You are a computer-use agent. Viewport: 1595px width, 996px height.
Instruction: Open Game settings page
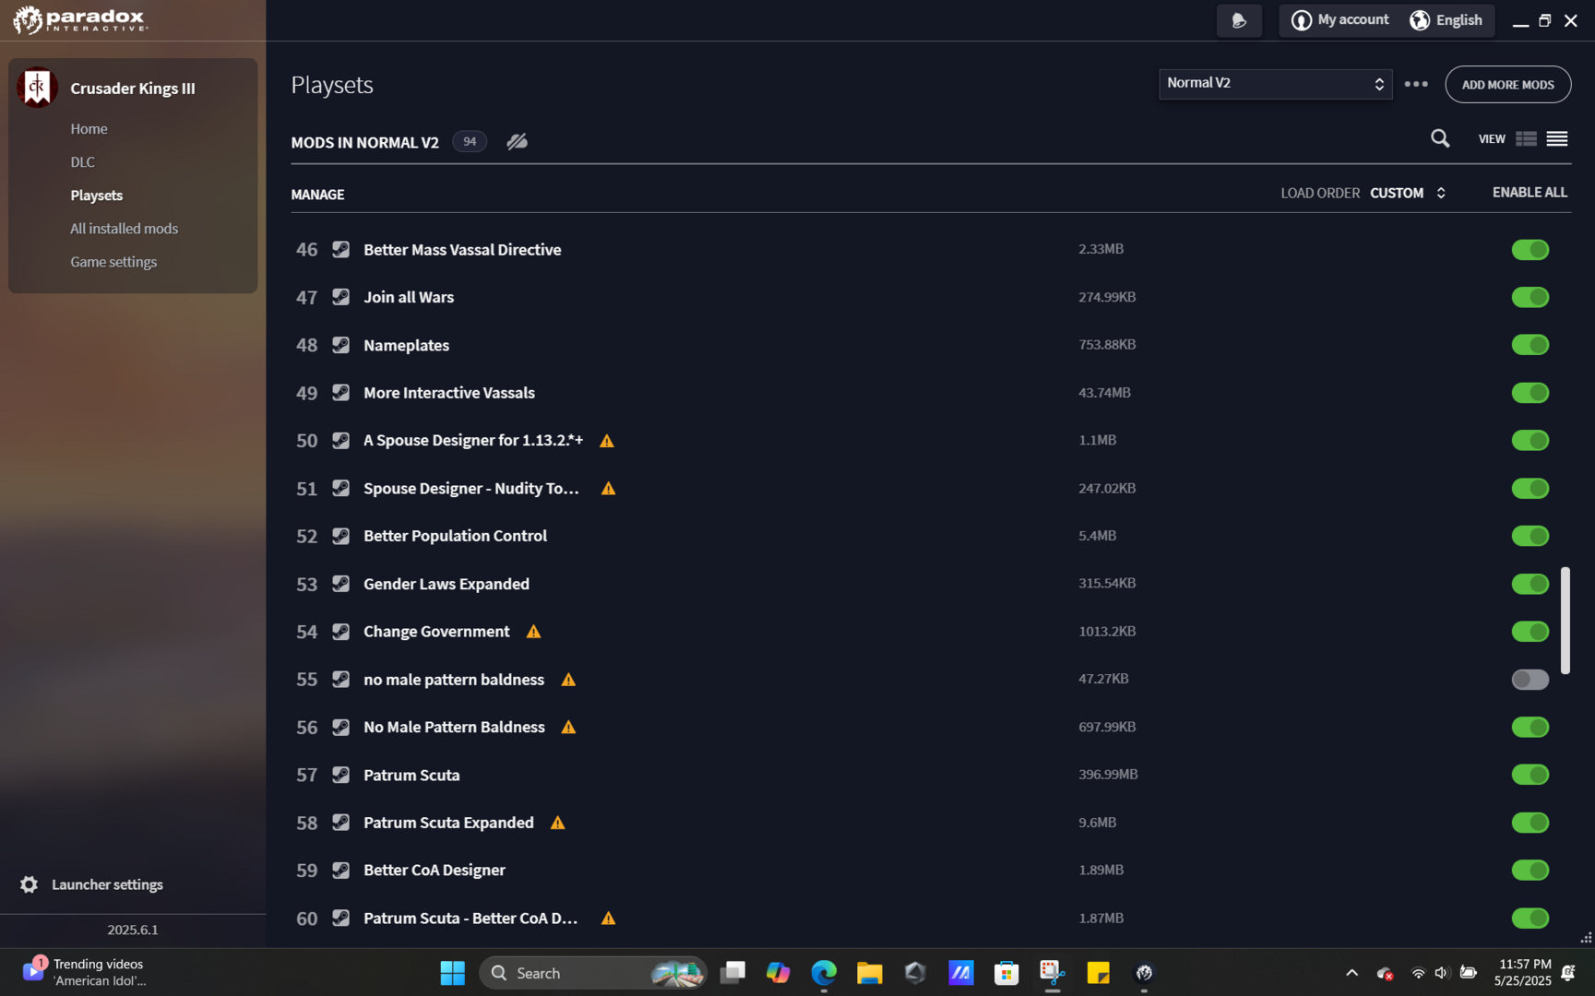tap(113, 262)
